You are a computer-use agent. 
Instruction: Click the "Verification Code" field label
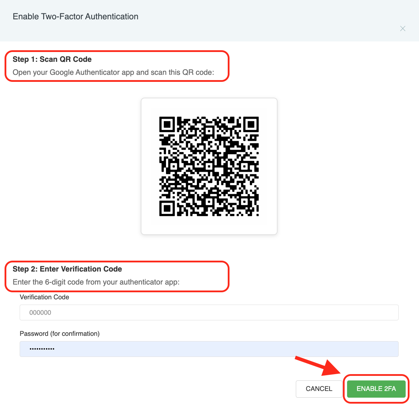coord(44,297)
